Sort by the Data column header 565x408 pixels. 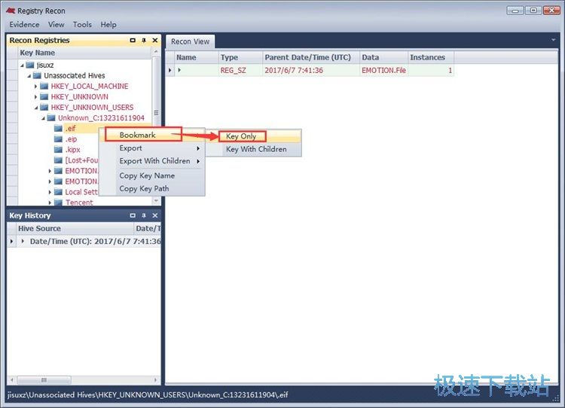[383, 57]
